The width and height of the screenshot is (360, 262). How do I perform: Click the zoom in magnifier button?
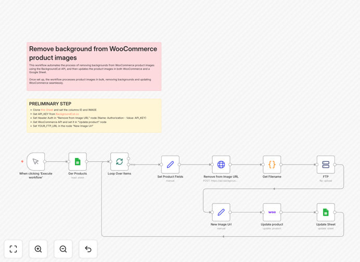[38, 249]
